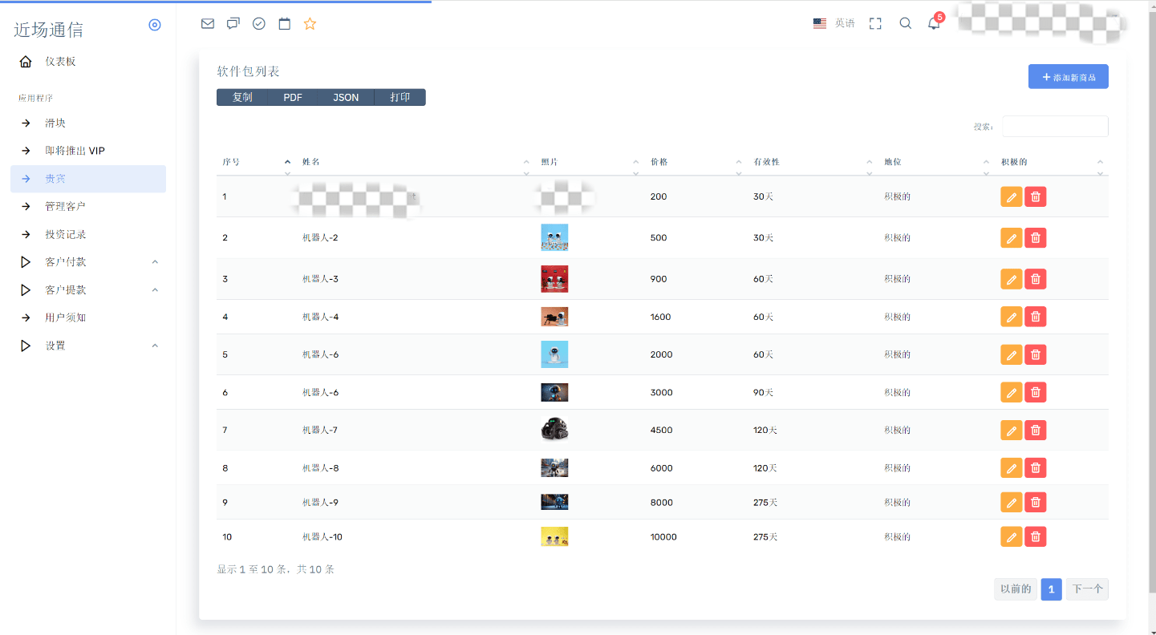This screenshot has height=635, width=1156.
Task: Open the chat bubbles icon
Action: click(x=233, y=23)
